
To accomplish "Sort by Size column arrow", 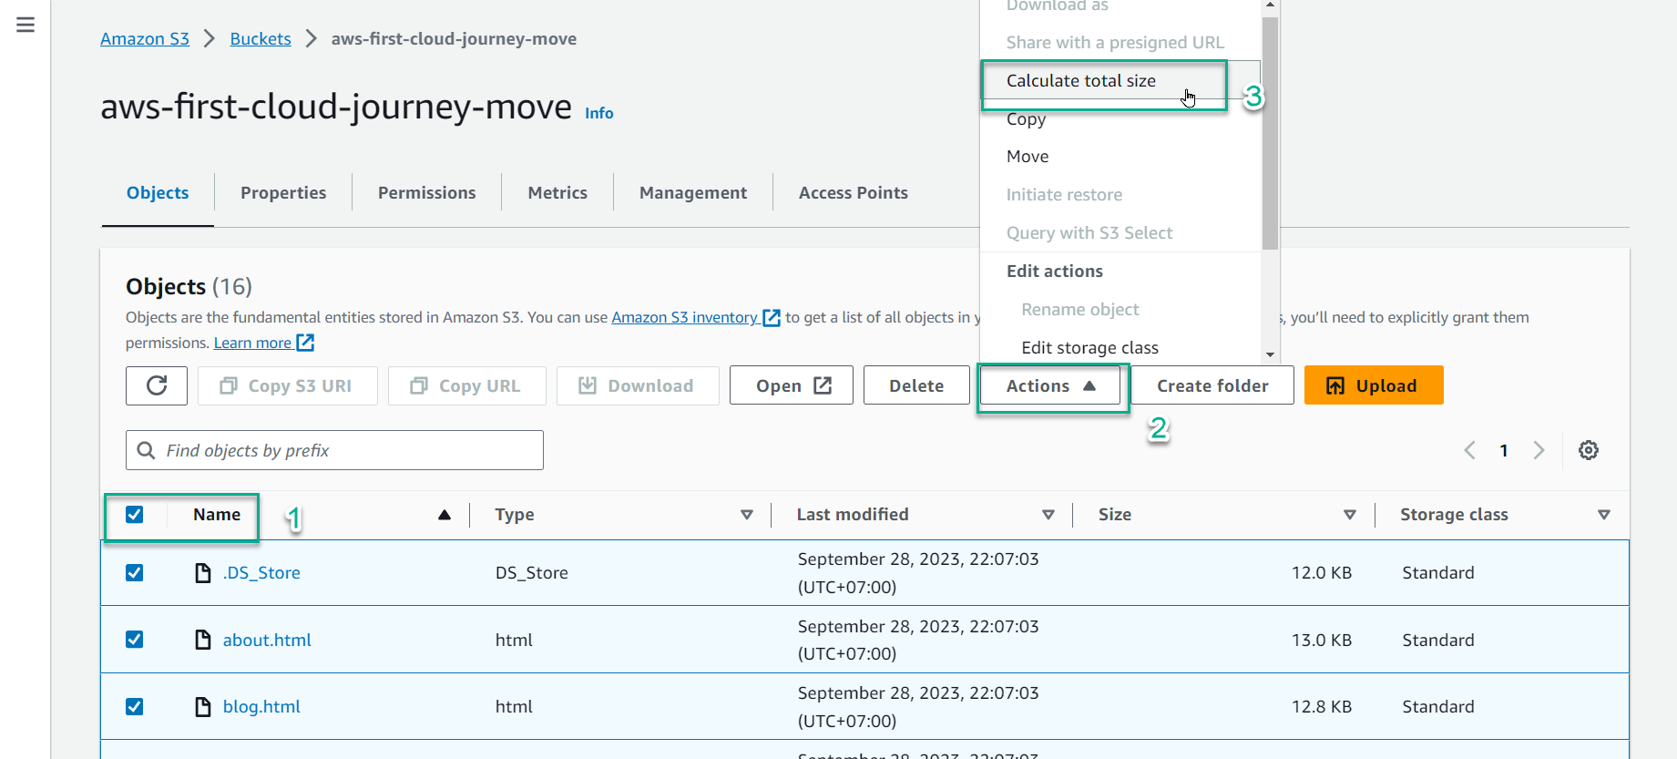I will pos(1350,515).
